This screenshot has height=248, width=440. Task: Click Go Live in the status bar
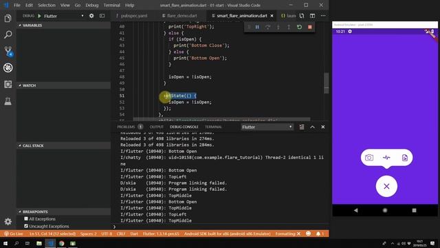pos(14,234)
